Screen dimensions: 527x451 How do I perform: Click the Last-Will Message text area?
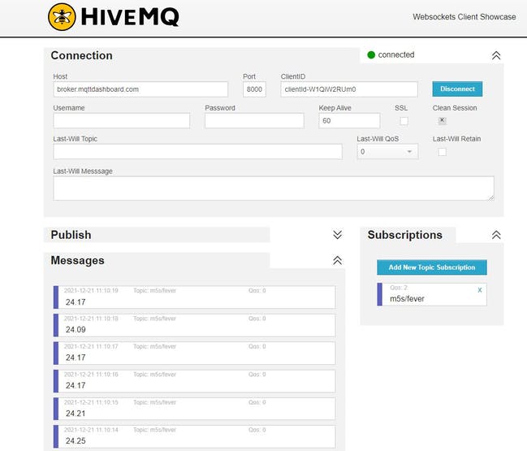click(273, 188)
